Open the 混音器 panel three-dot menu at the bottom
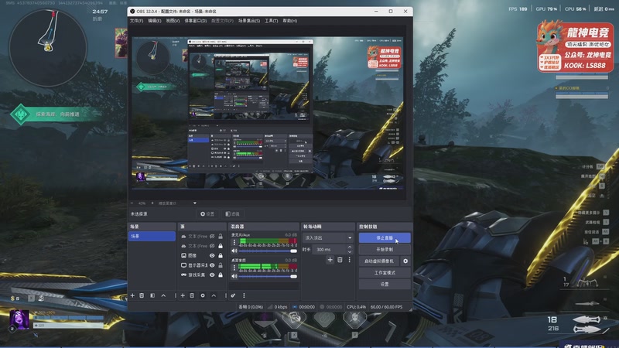This screenshot has width=619, height=348. coord(244,295)
